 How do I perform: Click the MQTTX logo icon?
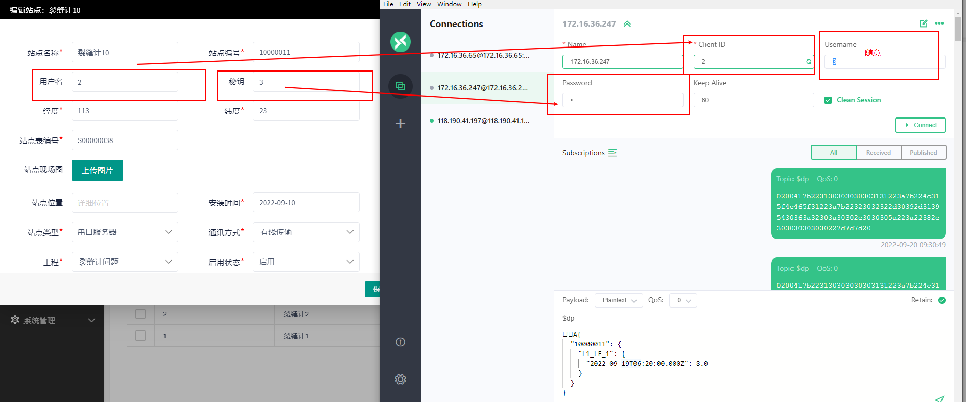(400, 42)
